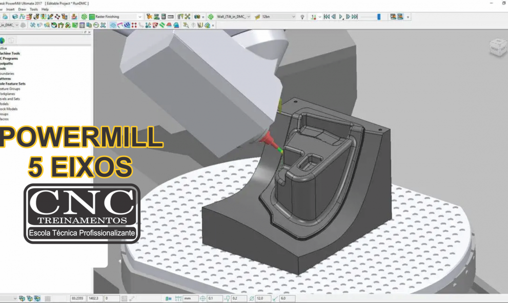The width and height of the screenshot is (508, 303).
Task: Click the blue dome shaded icon
Action: 176,25
